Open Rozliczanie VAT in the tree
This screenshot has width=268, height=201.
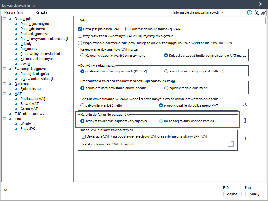tap(33, 99)
